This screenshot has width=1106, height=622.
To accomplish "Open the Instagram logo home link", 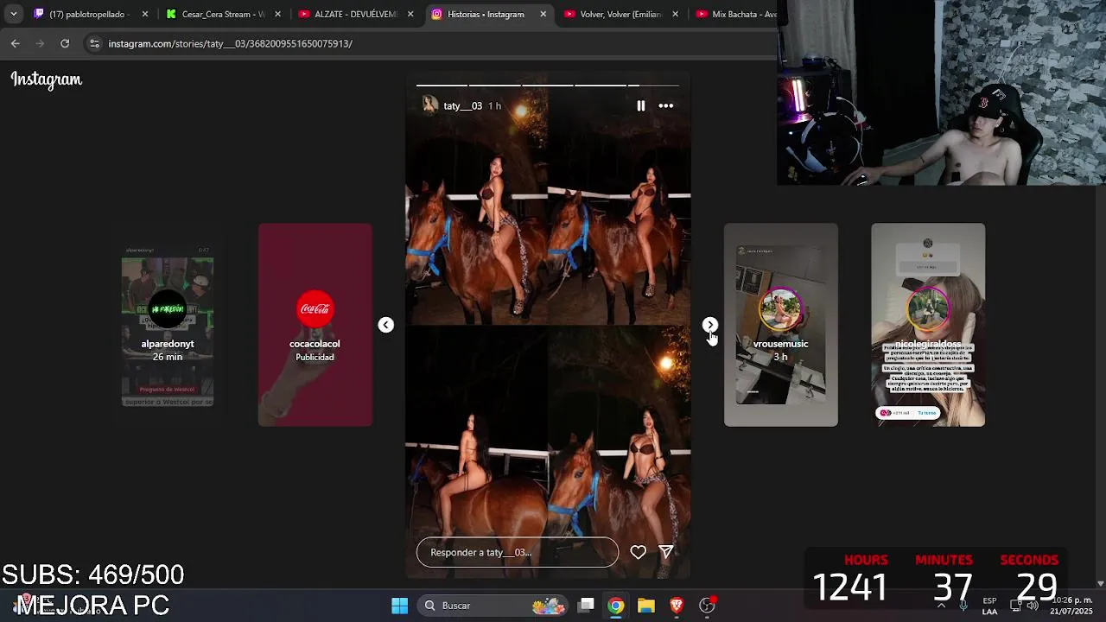I will pyautogui.click(x=47, y=79).
